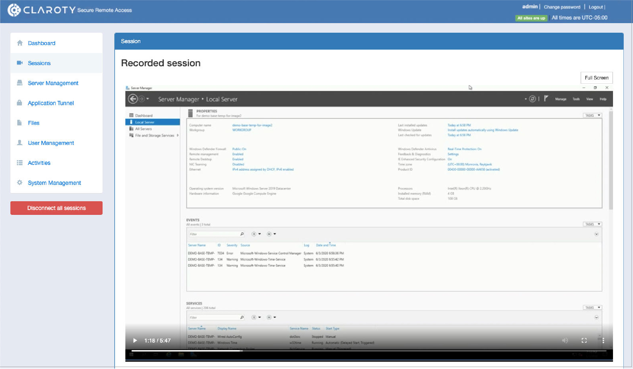The image size is (633, 369).
Task: Click the Files document icon
Action: 19,123
